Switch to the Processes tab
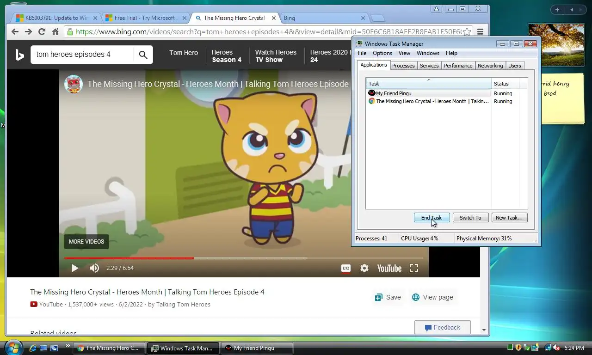Screen dimensions: 592x355 coord(403,66)
